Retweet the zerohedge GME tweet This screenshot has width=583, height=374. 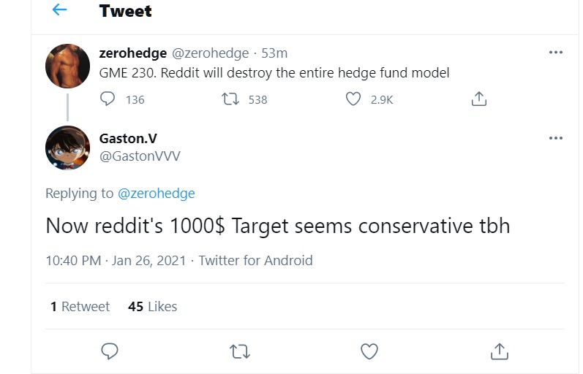(230, 99)
